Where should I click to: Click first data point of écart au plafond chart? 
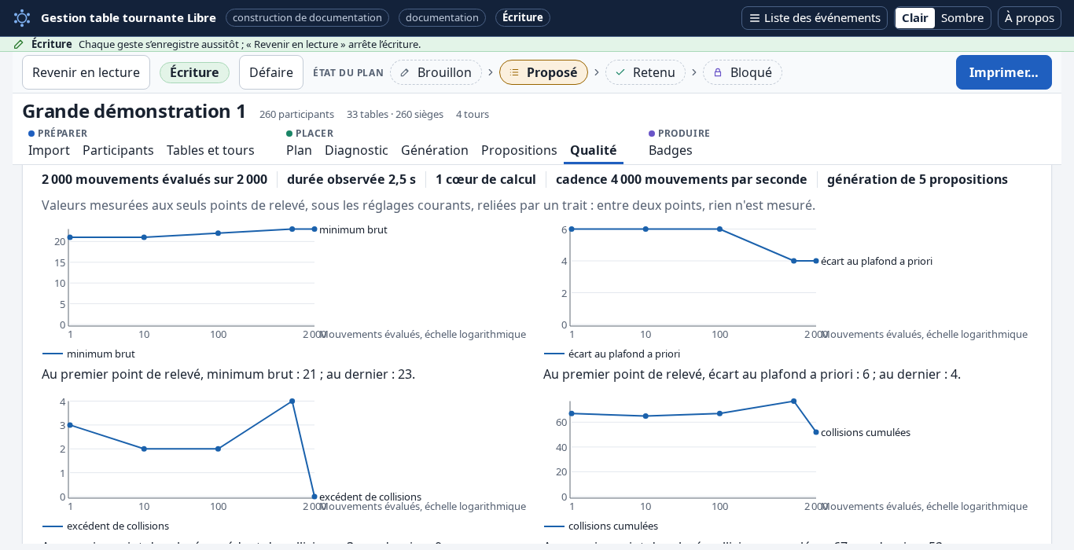click(x=572, y=229)
